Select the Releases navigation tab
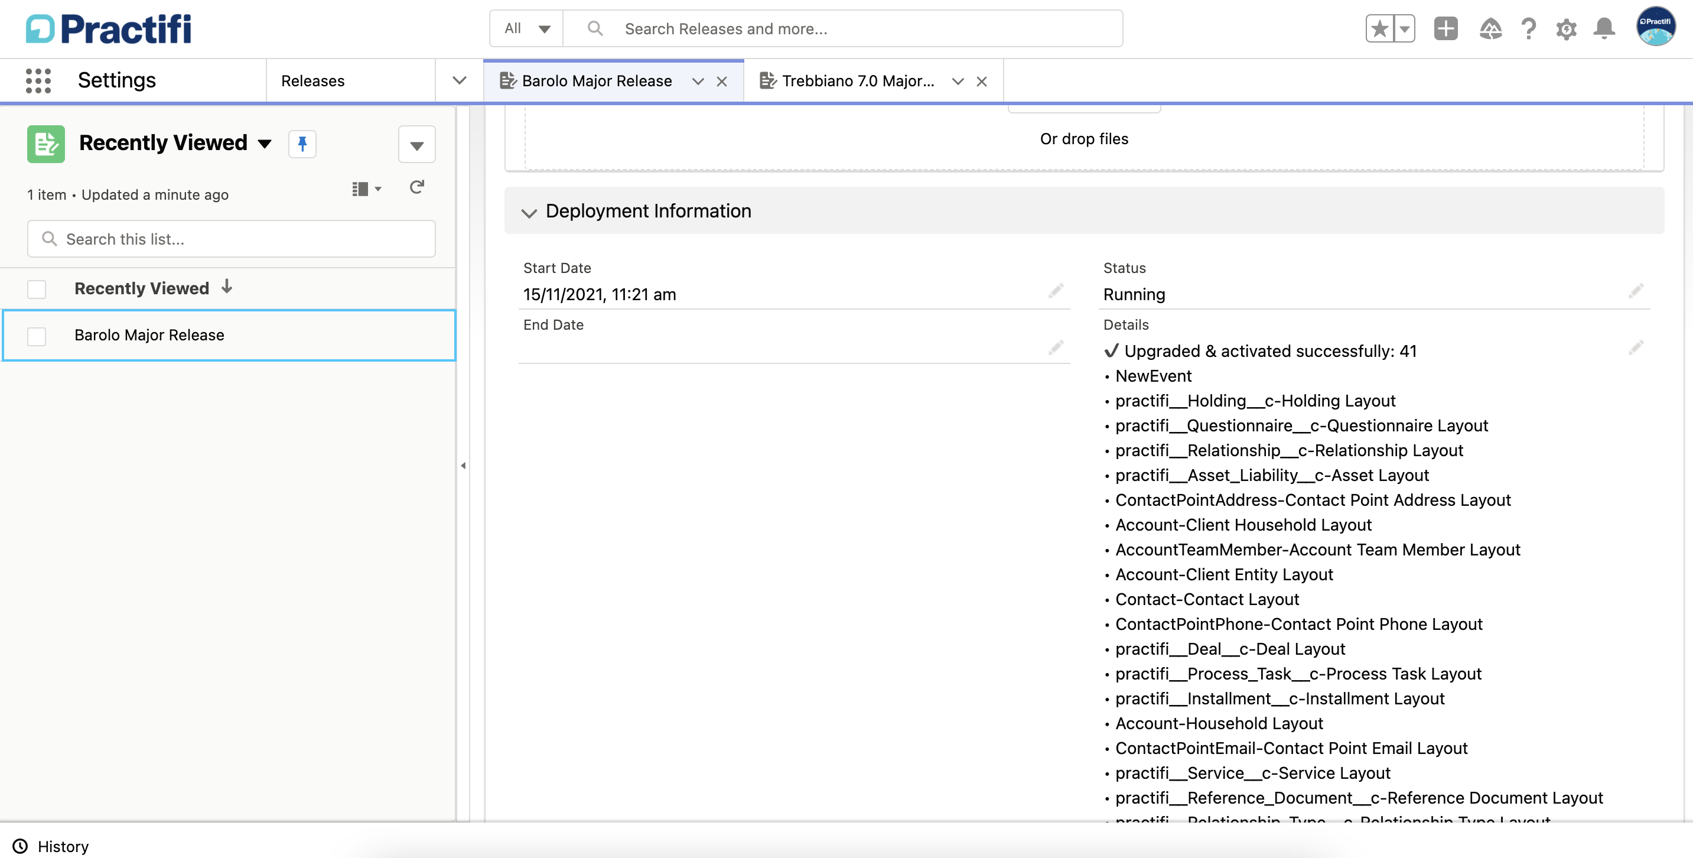The width and height of the screenshot is (1693, 858). (x=313, y=81)
